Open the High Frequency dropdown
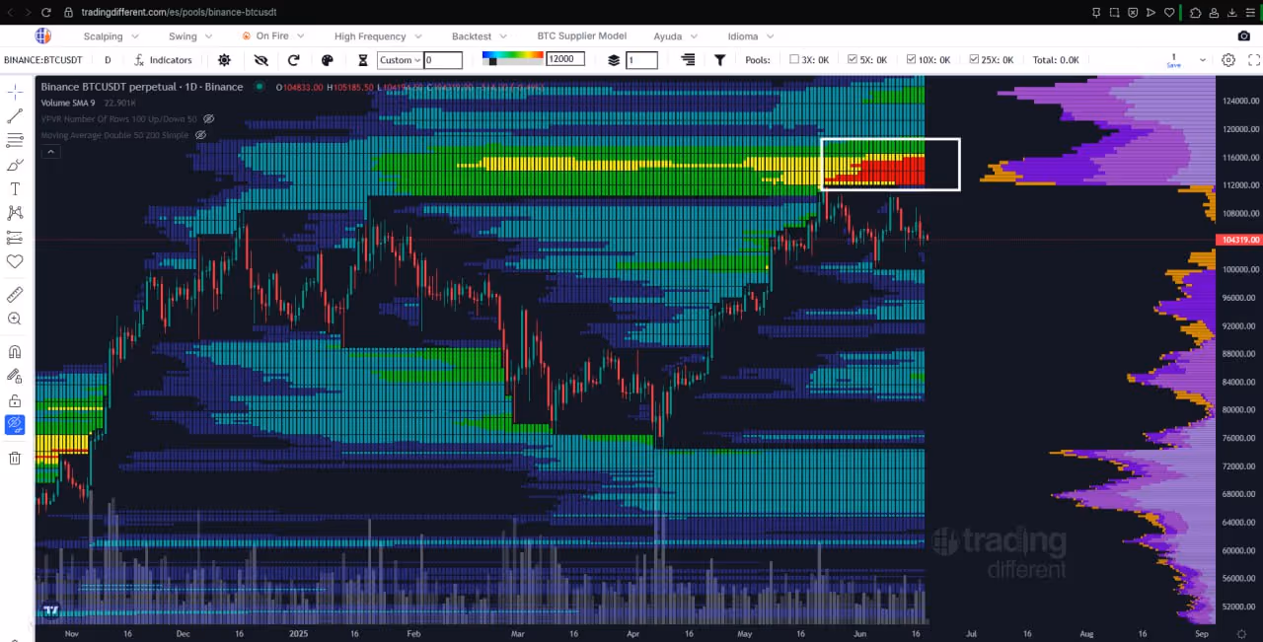 [x=378, y=36]
